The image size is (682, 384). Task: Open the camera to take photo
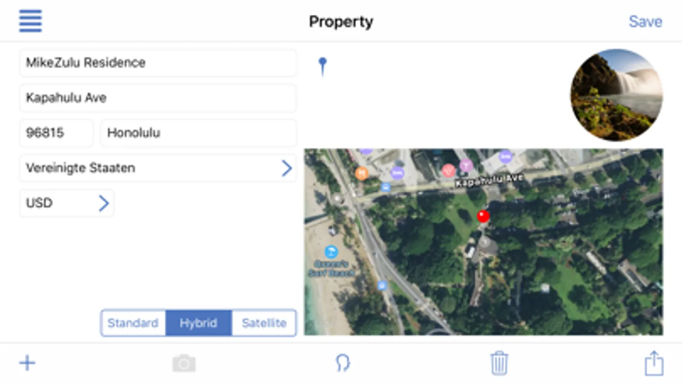coord(184,364)
